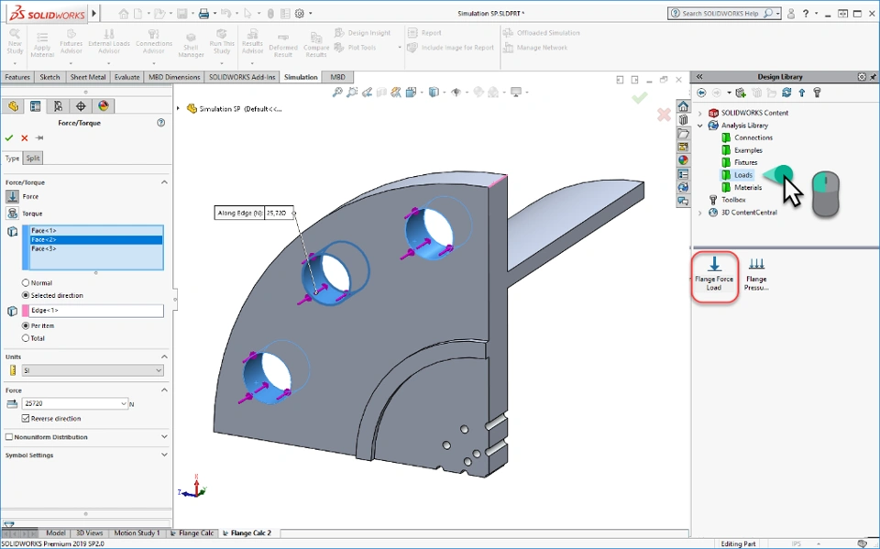Pin the Force/Torque property panel
The width and height of the screenshot is (880, 549).
39,138
